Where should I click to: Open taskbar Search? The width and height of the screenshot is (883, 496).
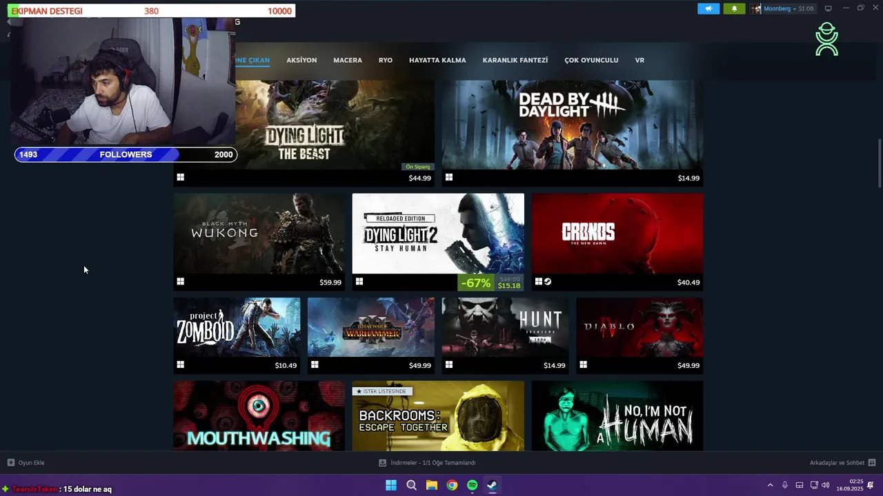click(x=412, y=485)
